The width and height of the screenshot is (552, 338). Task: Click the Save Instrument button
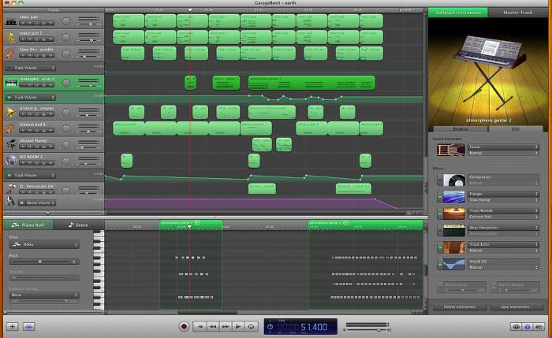tap(516, 306)
